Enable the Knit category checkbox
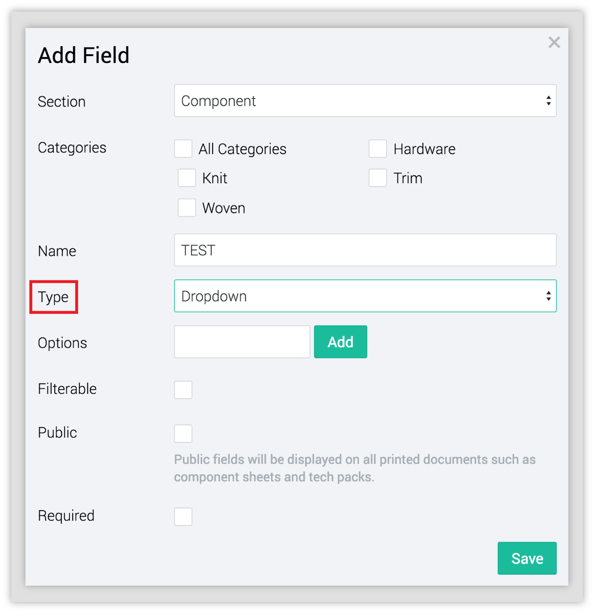This screenshot has width=594, height=613. click(187, 178)
